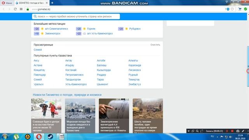249x140 pixels.
Task: Open Экибастуз city forecast
Action: pyautogui.click(x=135, y=84)
